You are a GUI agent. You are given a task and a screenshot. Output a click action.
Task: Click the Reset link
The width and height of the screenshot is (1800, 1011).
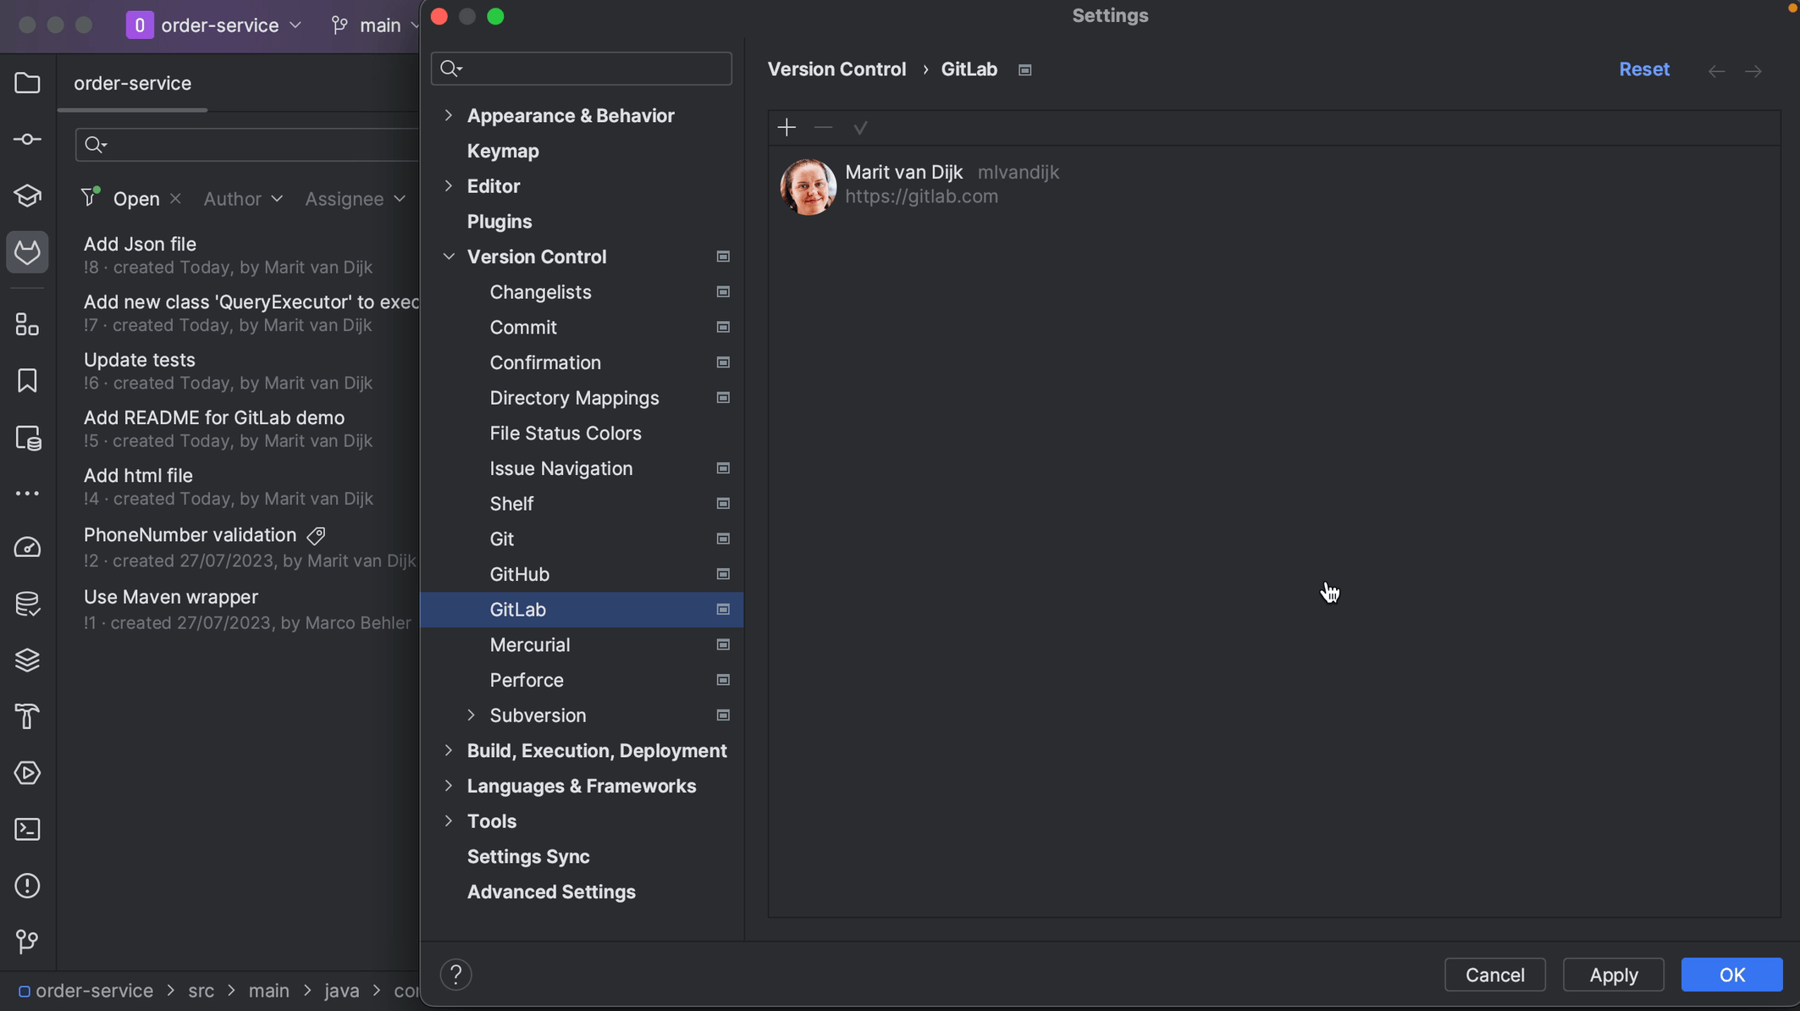pyautogui.click(x=1643, y=69)
